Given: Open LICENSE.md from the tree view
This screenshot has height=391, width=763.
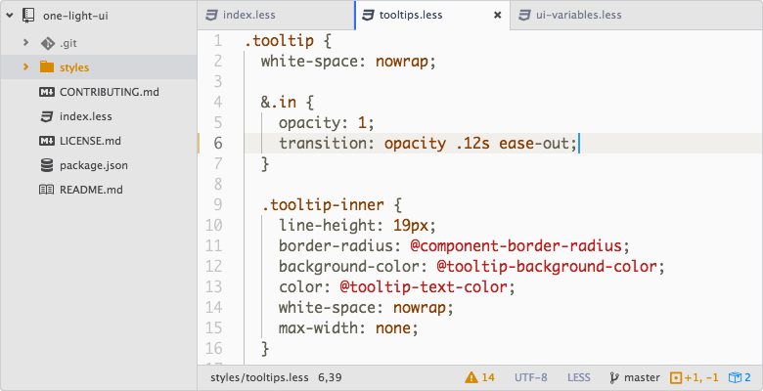Looking at the screenshot, I should coord(90,141).
